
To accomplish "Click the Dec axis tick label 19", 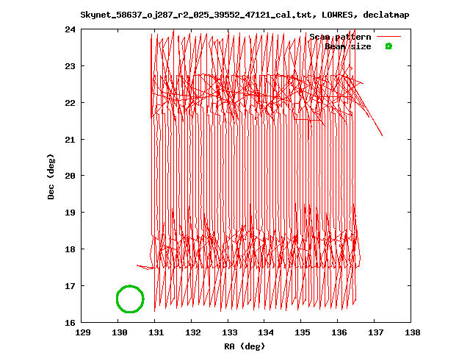I will click(x=70, y=213).
